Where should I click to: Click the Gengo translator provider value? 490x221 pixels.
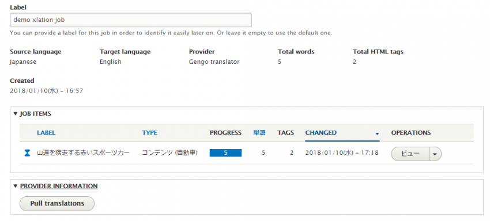(x=214, y=62)
